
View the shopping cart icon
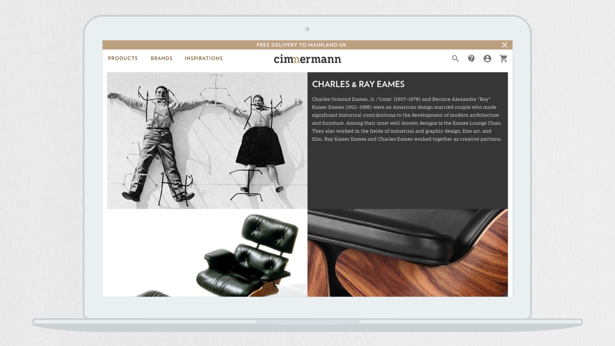(504, 59)
